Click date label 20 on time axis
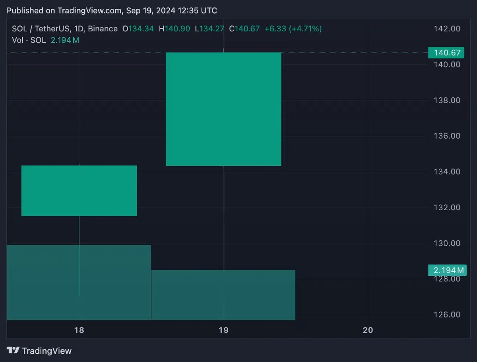This screenshot has height=362, width=477. (368, 330)
